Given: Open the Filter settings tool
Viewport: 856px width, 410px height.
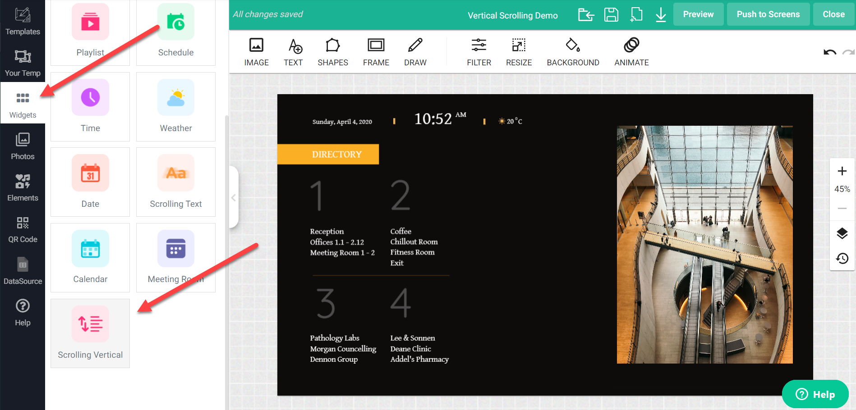Looking at the screenshot, I should pyautogui.click(x=479, y=52).
